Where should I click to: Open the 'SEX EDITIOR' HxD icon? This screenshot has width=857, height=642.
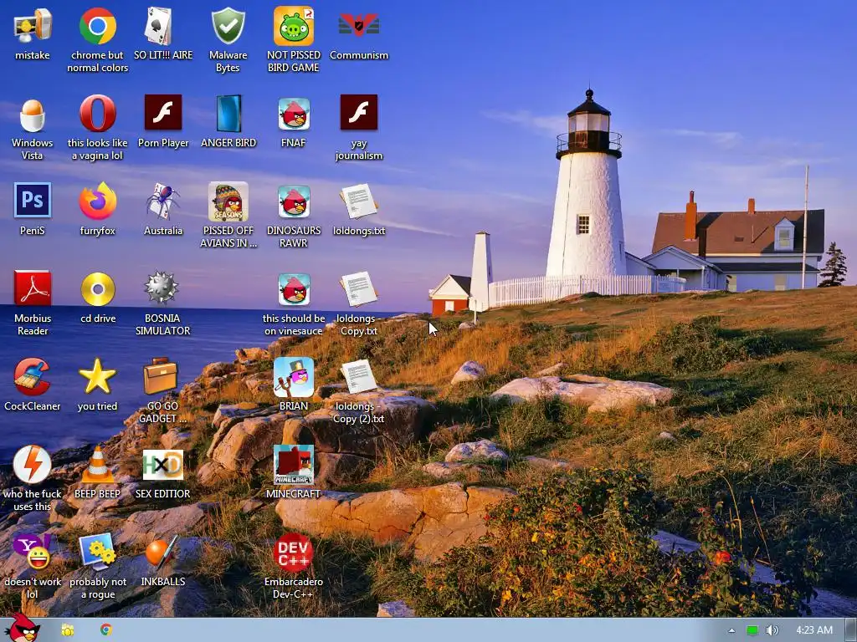click(162, 465)
